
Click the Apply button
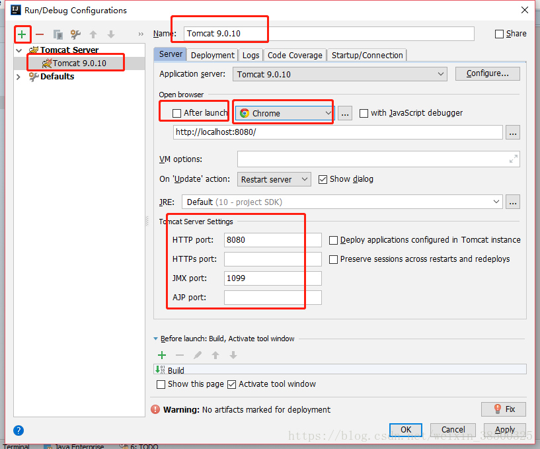pos(505,430)
